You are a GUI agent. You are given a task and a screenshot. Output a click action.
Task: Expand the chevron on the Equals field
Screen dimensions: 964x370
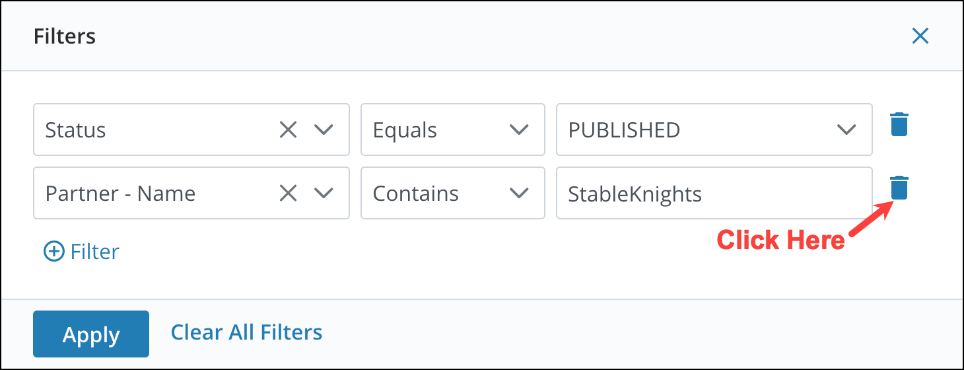[x=520, y=130]
